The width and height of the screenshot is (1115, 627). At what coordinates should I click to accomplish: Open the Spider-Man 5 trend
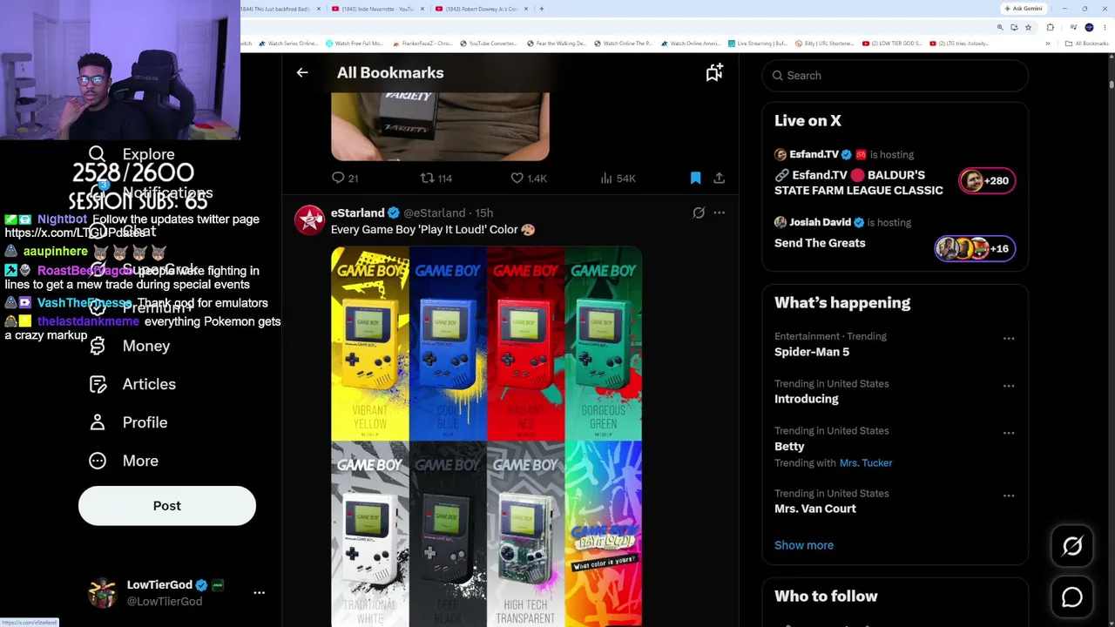(812, 352)
